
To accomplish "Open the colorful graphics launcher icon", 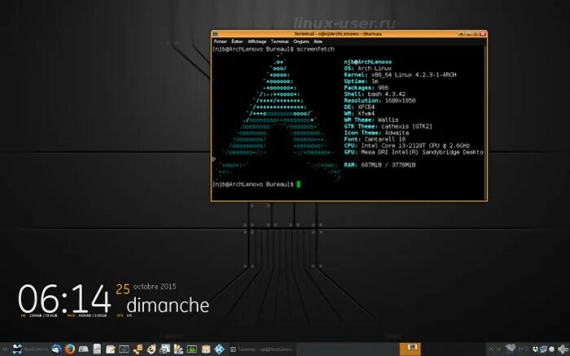I will tap(178, 349).
